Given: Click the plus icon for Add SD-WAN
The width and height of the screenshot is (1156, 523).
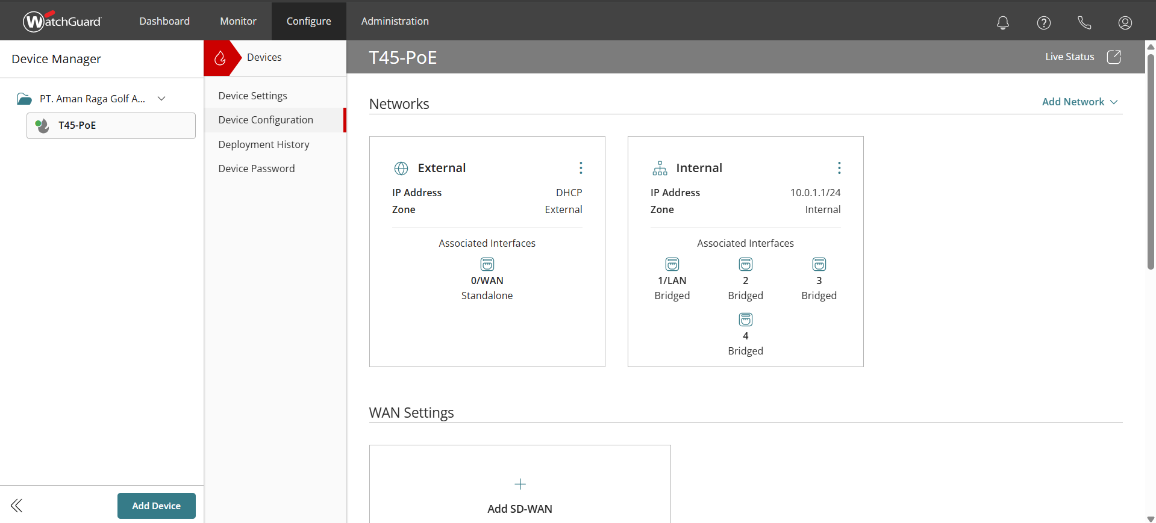Looking at the screenshot, I should point(520,484).
